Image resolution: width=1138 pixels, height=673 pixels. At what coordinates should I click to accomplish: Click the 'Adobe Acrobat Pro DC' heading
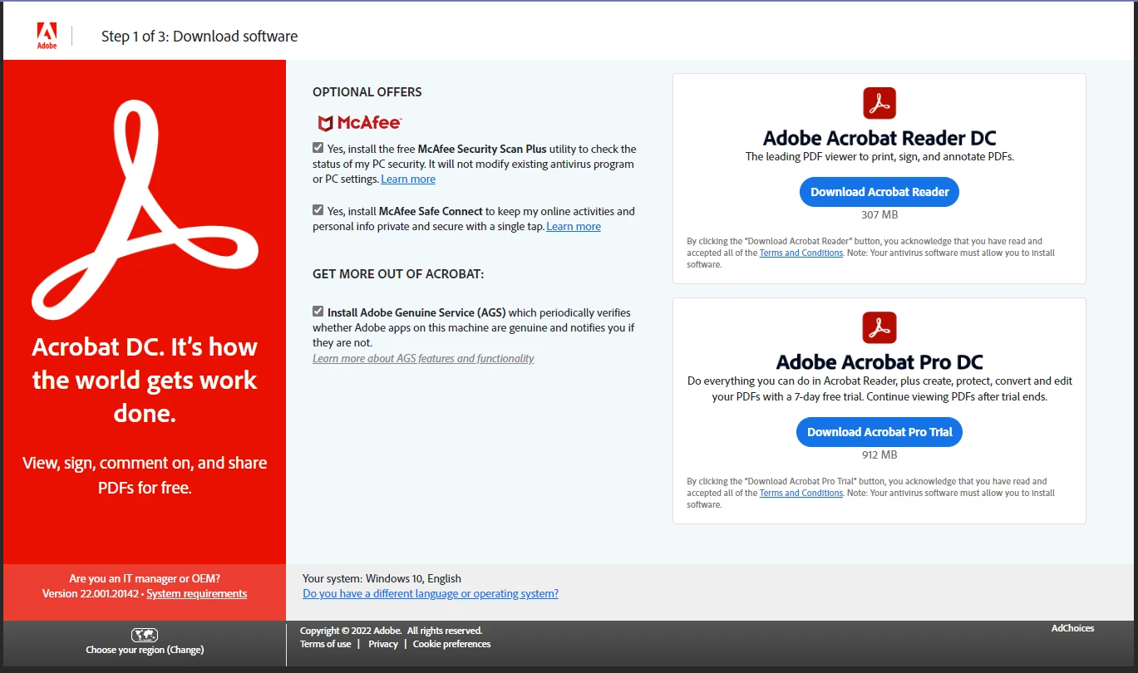pyautogui.click(x=879, y=362)
